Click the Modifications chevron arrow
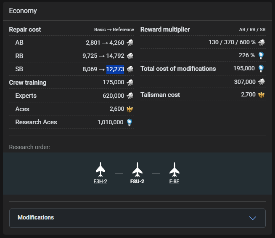275x238 pixels. [253, 218]
